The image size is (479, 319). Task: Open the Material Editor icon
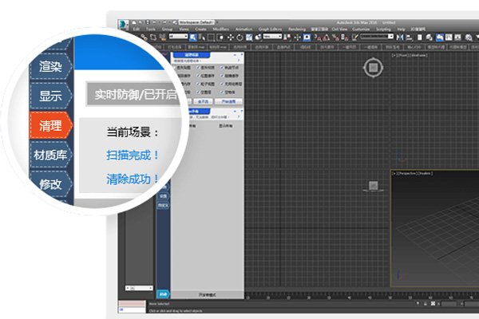(x=469, y=37)
